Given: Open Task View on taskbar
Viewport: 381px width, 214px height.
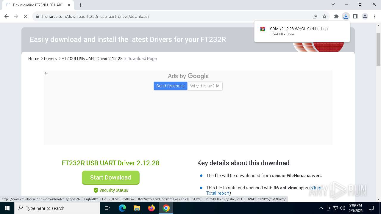Looking at the screenshot, I should [x=107, y=208].
